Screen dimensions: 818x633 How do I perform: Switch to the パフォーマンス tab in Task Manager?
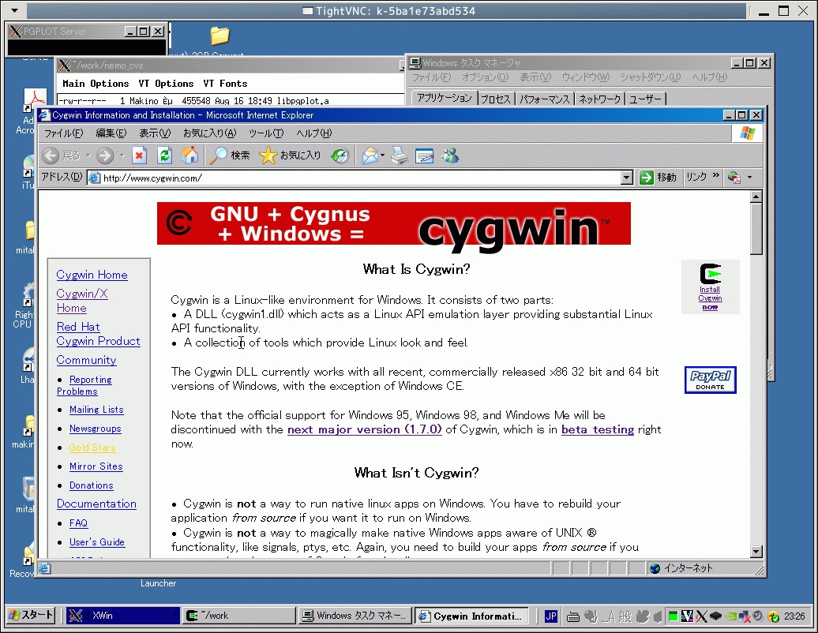pyautogui.click(x=544, y=99)
